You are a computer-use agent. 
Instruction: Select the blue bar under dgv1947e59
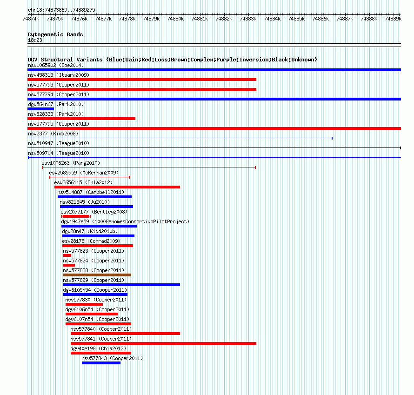(99, 226)
